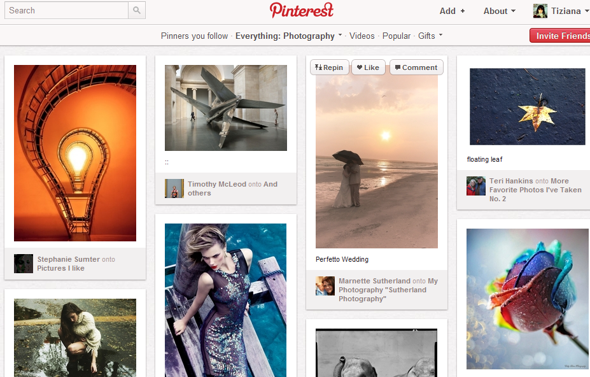590x377 pixels.
Task: Open the 'And others' board link
Action: (x=232, y=188)
